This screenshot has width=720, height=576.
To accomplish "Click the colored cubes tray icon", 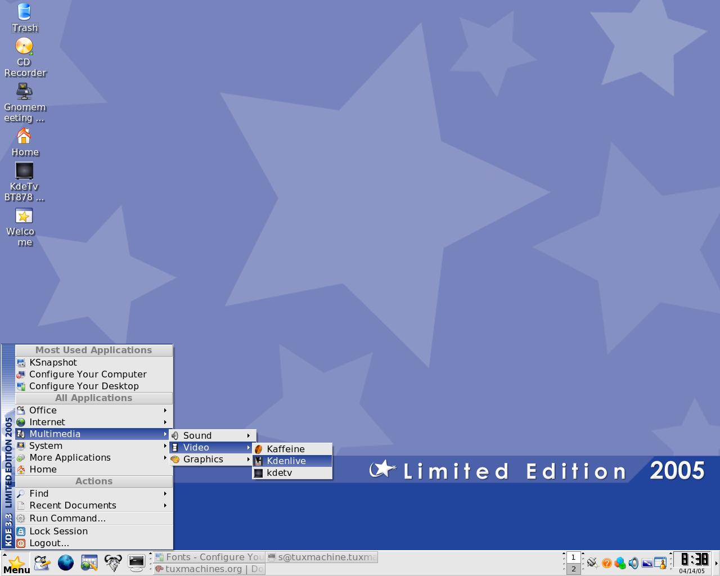I will pyautogui.click(x=620, y=562).
